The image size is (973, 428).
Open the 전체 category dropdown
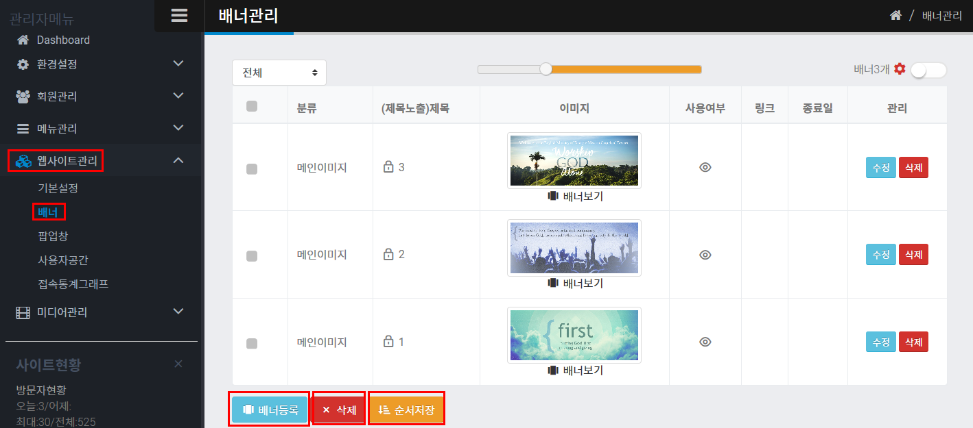coord(279,73)
